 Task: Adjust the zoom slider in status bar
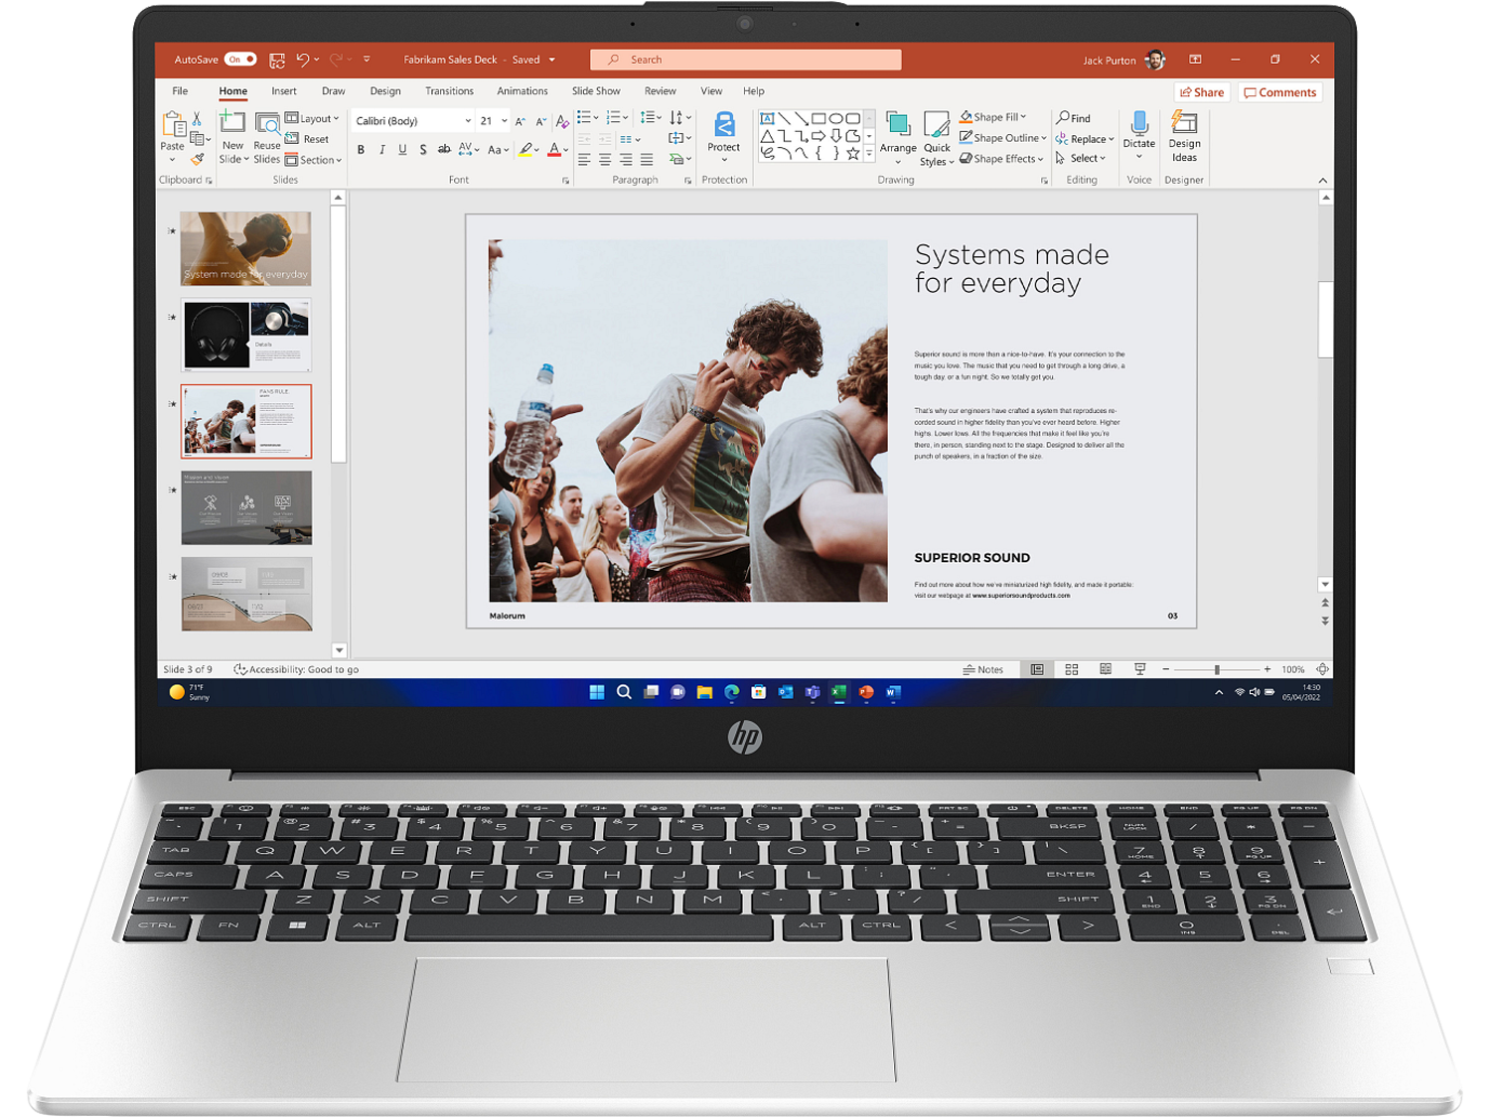(x=1217, y=670)
